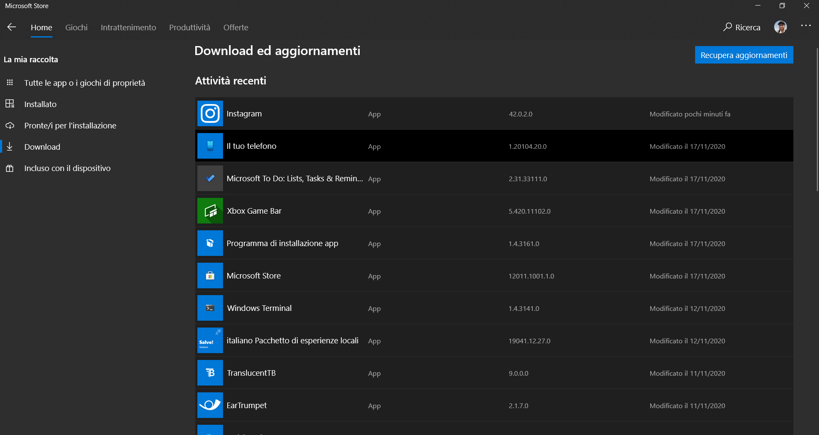Switch to the Home tab
Image resolution: width=819 pixels, height=435 pixels.
(41, 27)
